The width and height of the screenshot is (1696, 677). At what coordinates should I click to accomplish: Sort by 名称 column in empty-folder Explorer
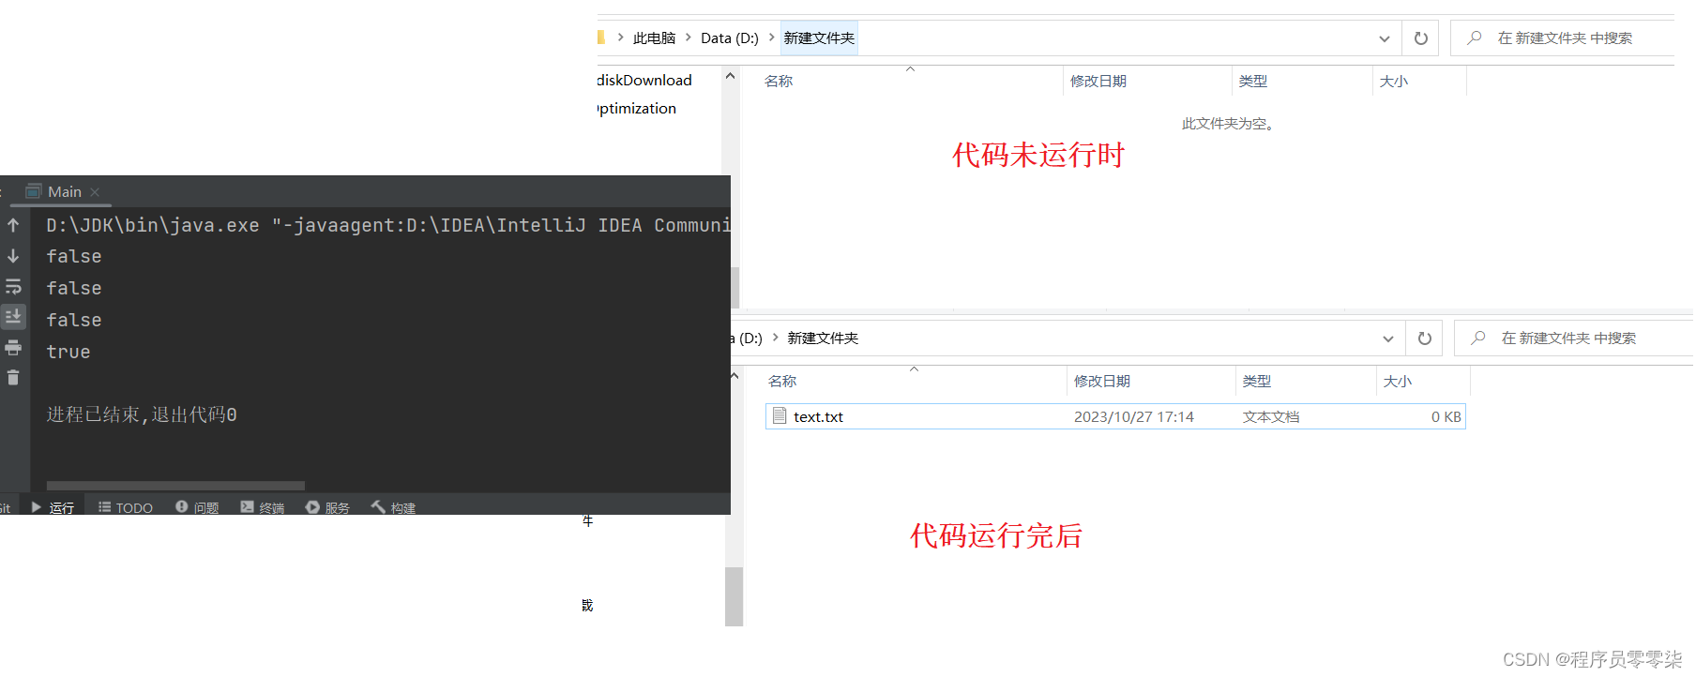(x=779, y=82)
